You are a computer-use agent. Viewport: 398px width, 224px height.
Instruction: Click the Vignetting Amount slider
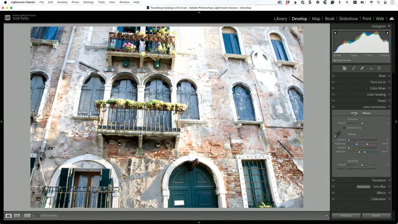click(x=362, y=165)
